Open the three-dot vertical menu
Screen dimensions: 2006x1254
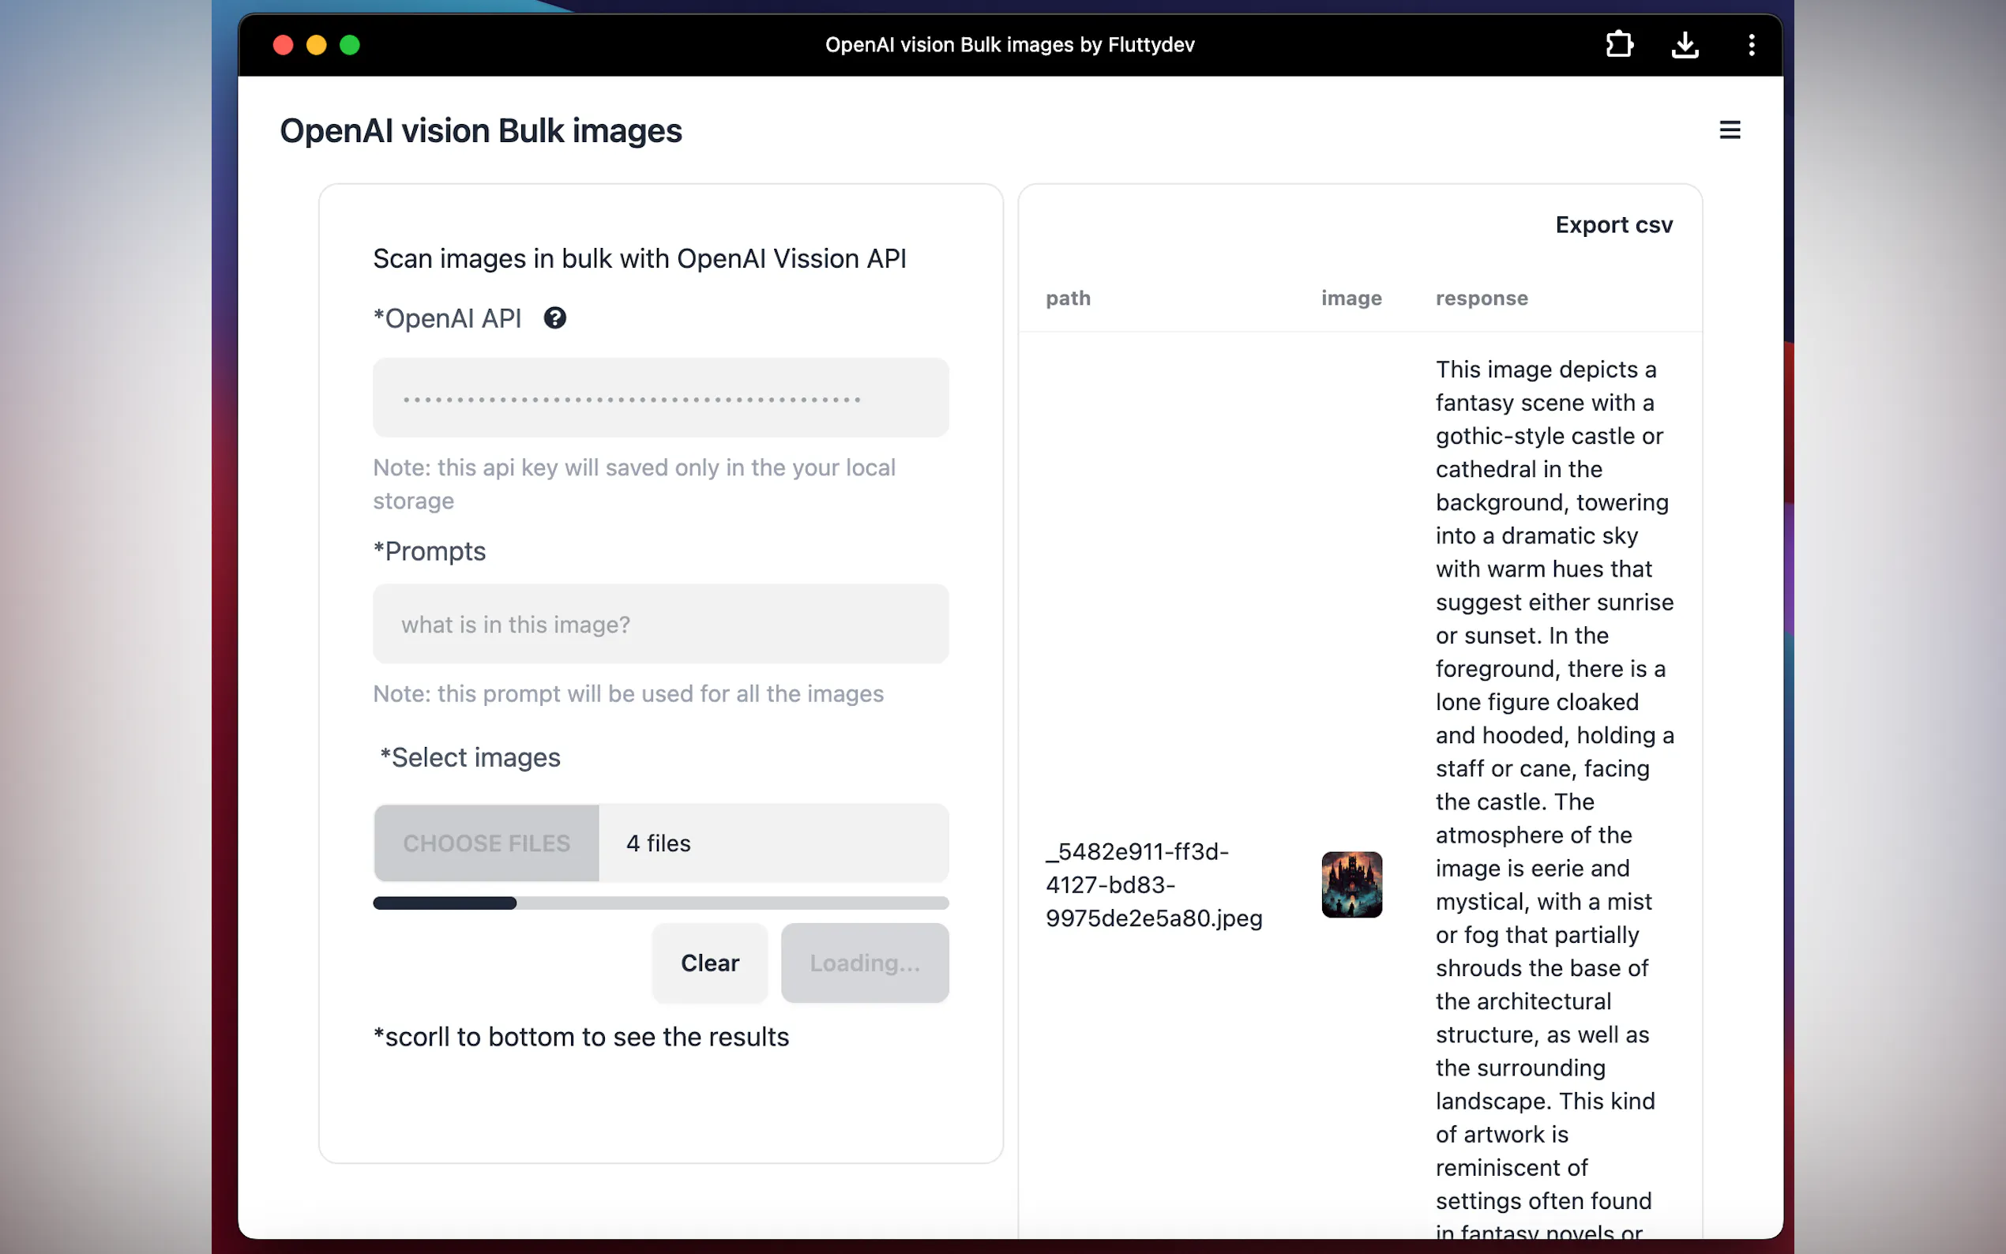click(1751, 45)
